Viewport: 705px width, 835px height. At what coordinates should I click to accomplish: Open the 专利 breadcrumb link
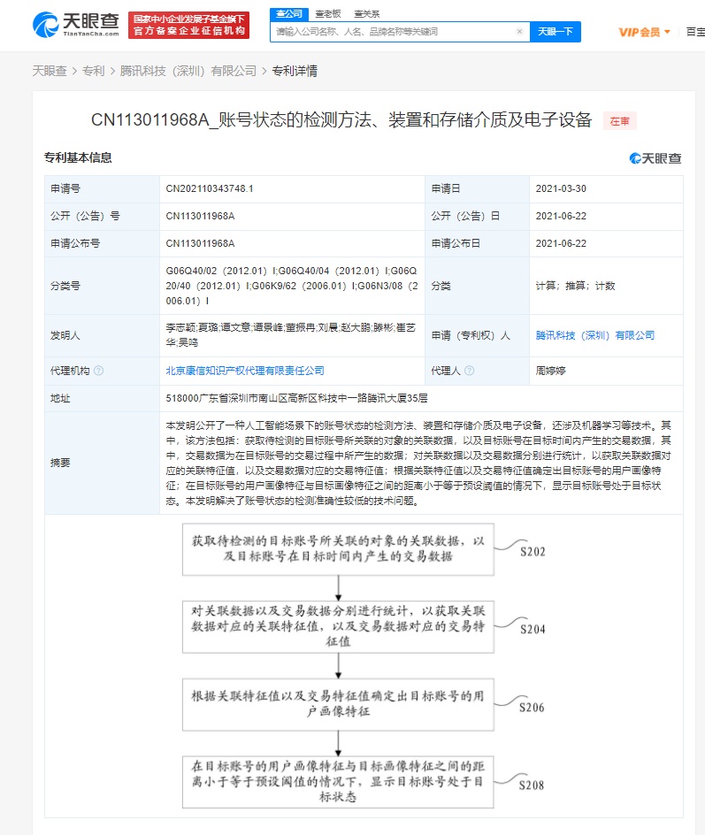pyautogui.click(x=93, y=71)
